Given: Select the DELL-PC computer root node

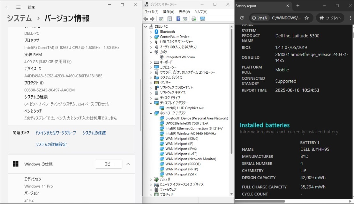Looking at the screenshot, I should [161, 26].
